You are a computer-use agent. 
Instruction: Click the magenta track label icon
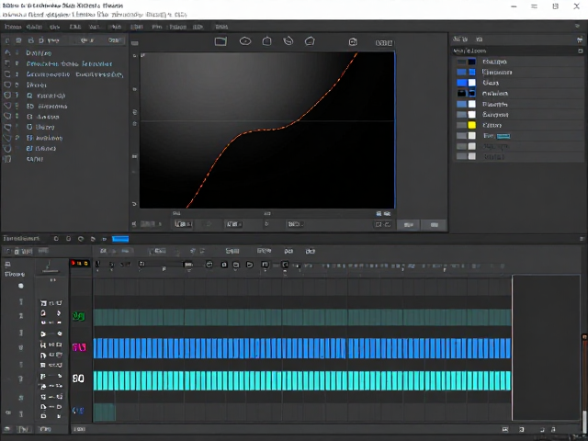point(79,347)
